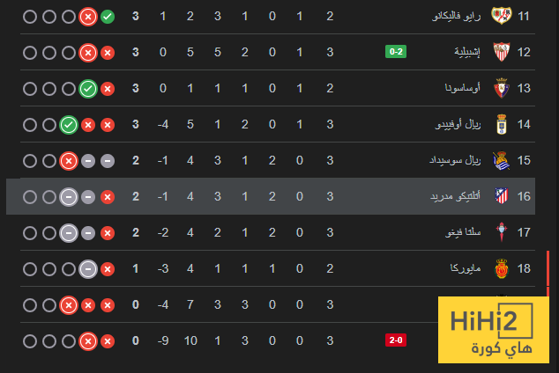This screenshot has height=373, width=559.
Task: Click the Sevilla club crest
Action: [x=502, y=52]
